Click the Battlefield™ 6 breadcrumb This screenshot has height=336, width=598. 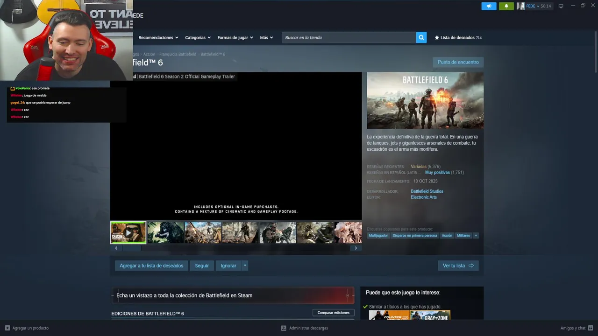[213, 55]
